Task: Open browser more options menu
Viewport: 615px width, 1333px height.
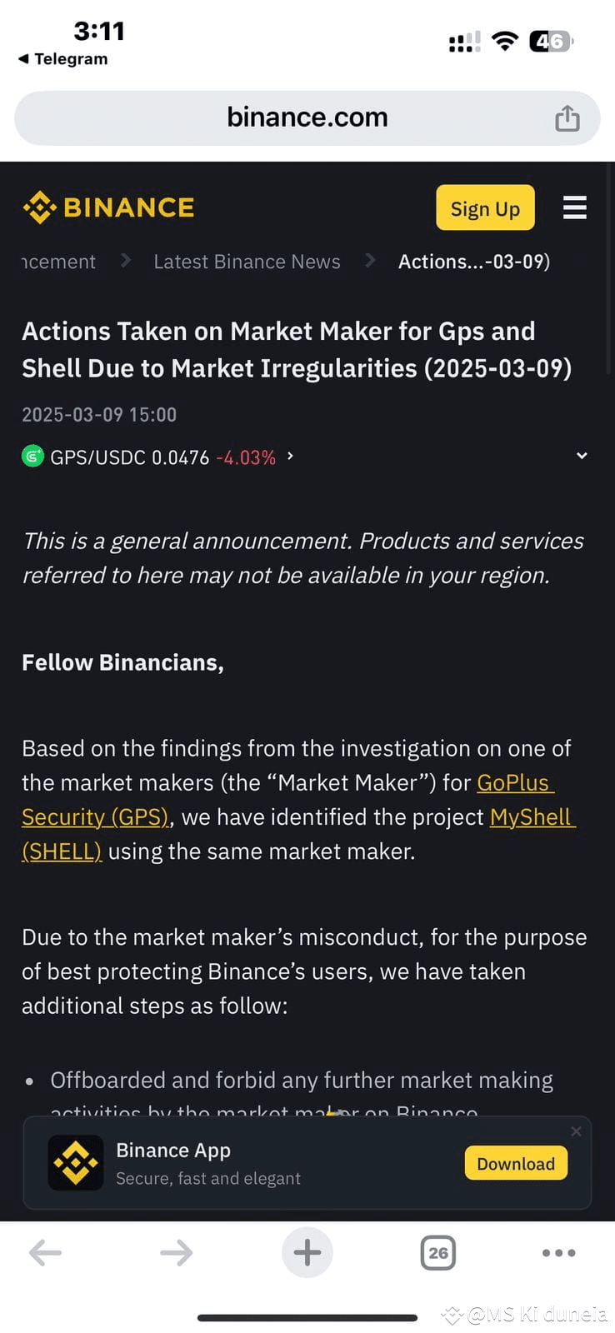Action: 558,1252
